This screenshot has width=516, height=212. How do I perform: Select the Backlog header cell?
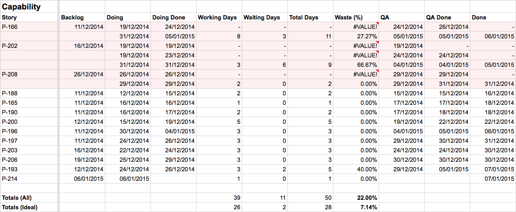71,18
